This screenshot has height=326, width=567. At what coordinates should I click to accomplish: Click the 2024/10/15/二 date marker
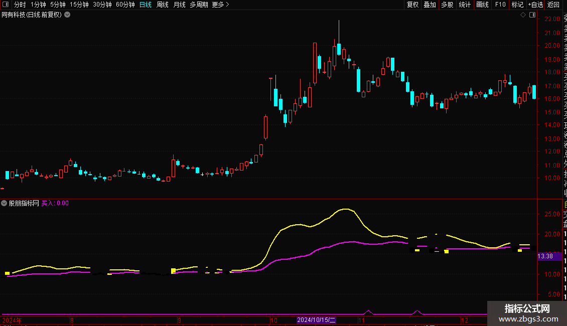pos(317,320)
